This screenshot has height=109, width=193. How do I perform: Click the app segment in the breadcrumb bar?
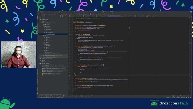click(x=49, y=14)
